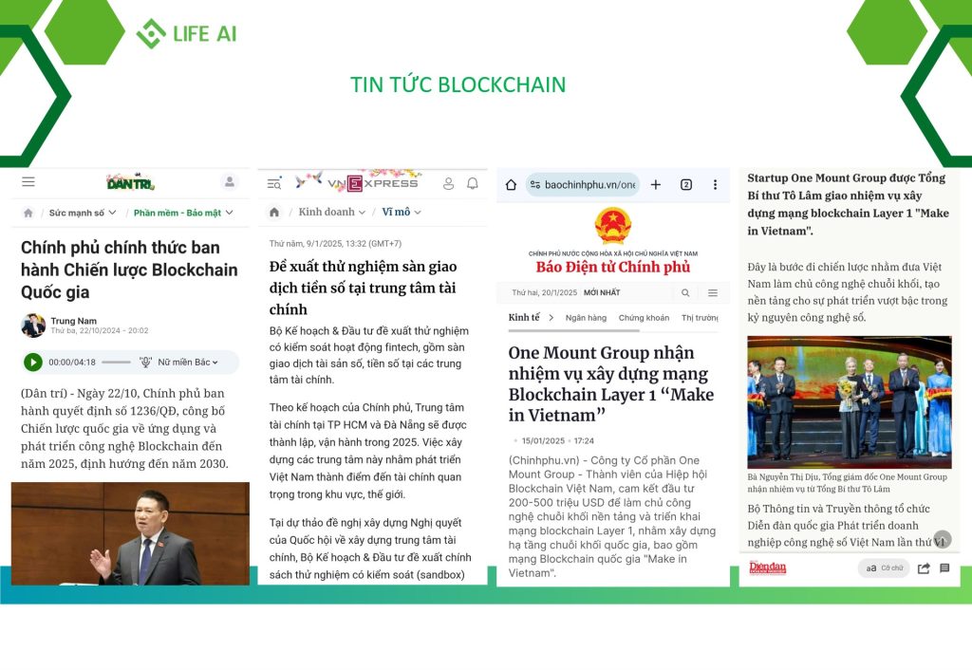
Task: Open a new browser tab with plus
Action: point(656,185)
